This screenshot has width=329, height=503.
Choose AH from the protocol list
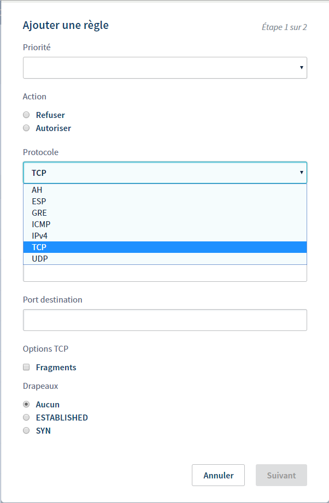click(165, 190)
